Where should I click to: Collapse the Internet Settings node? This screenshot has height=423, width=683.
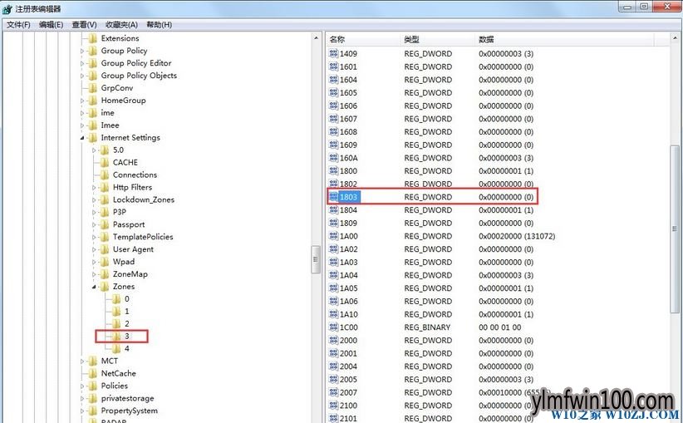click(82, 138)
